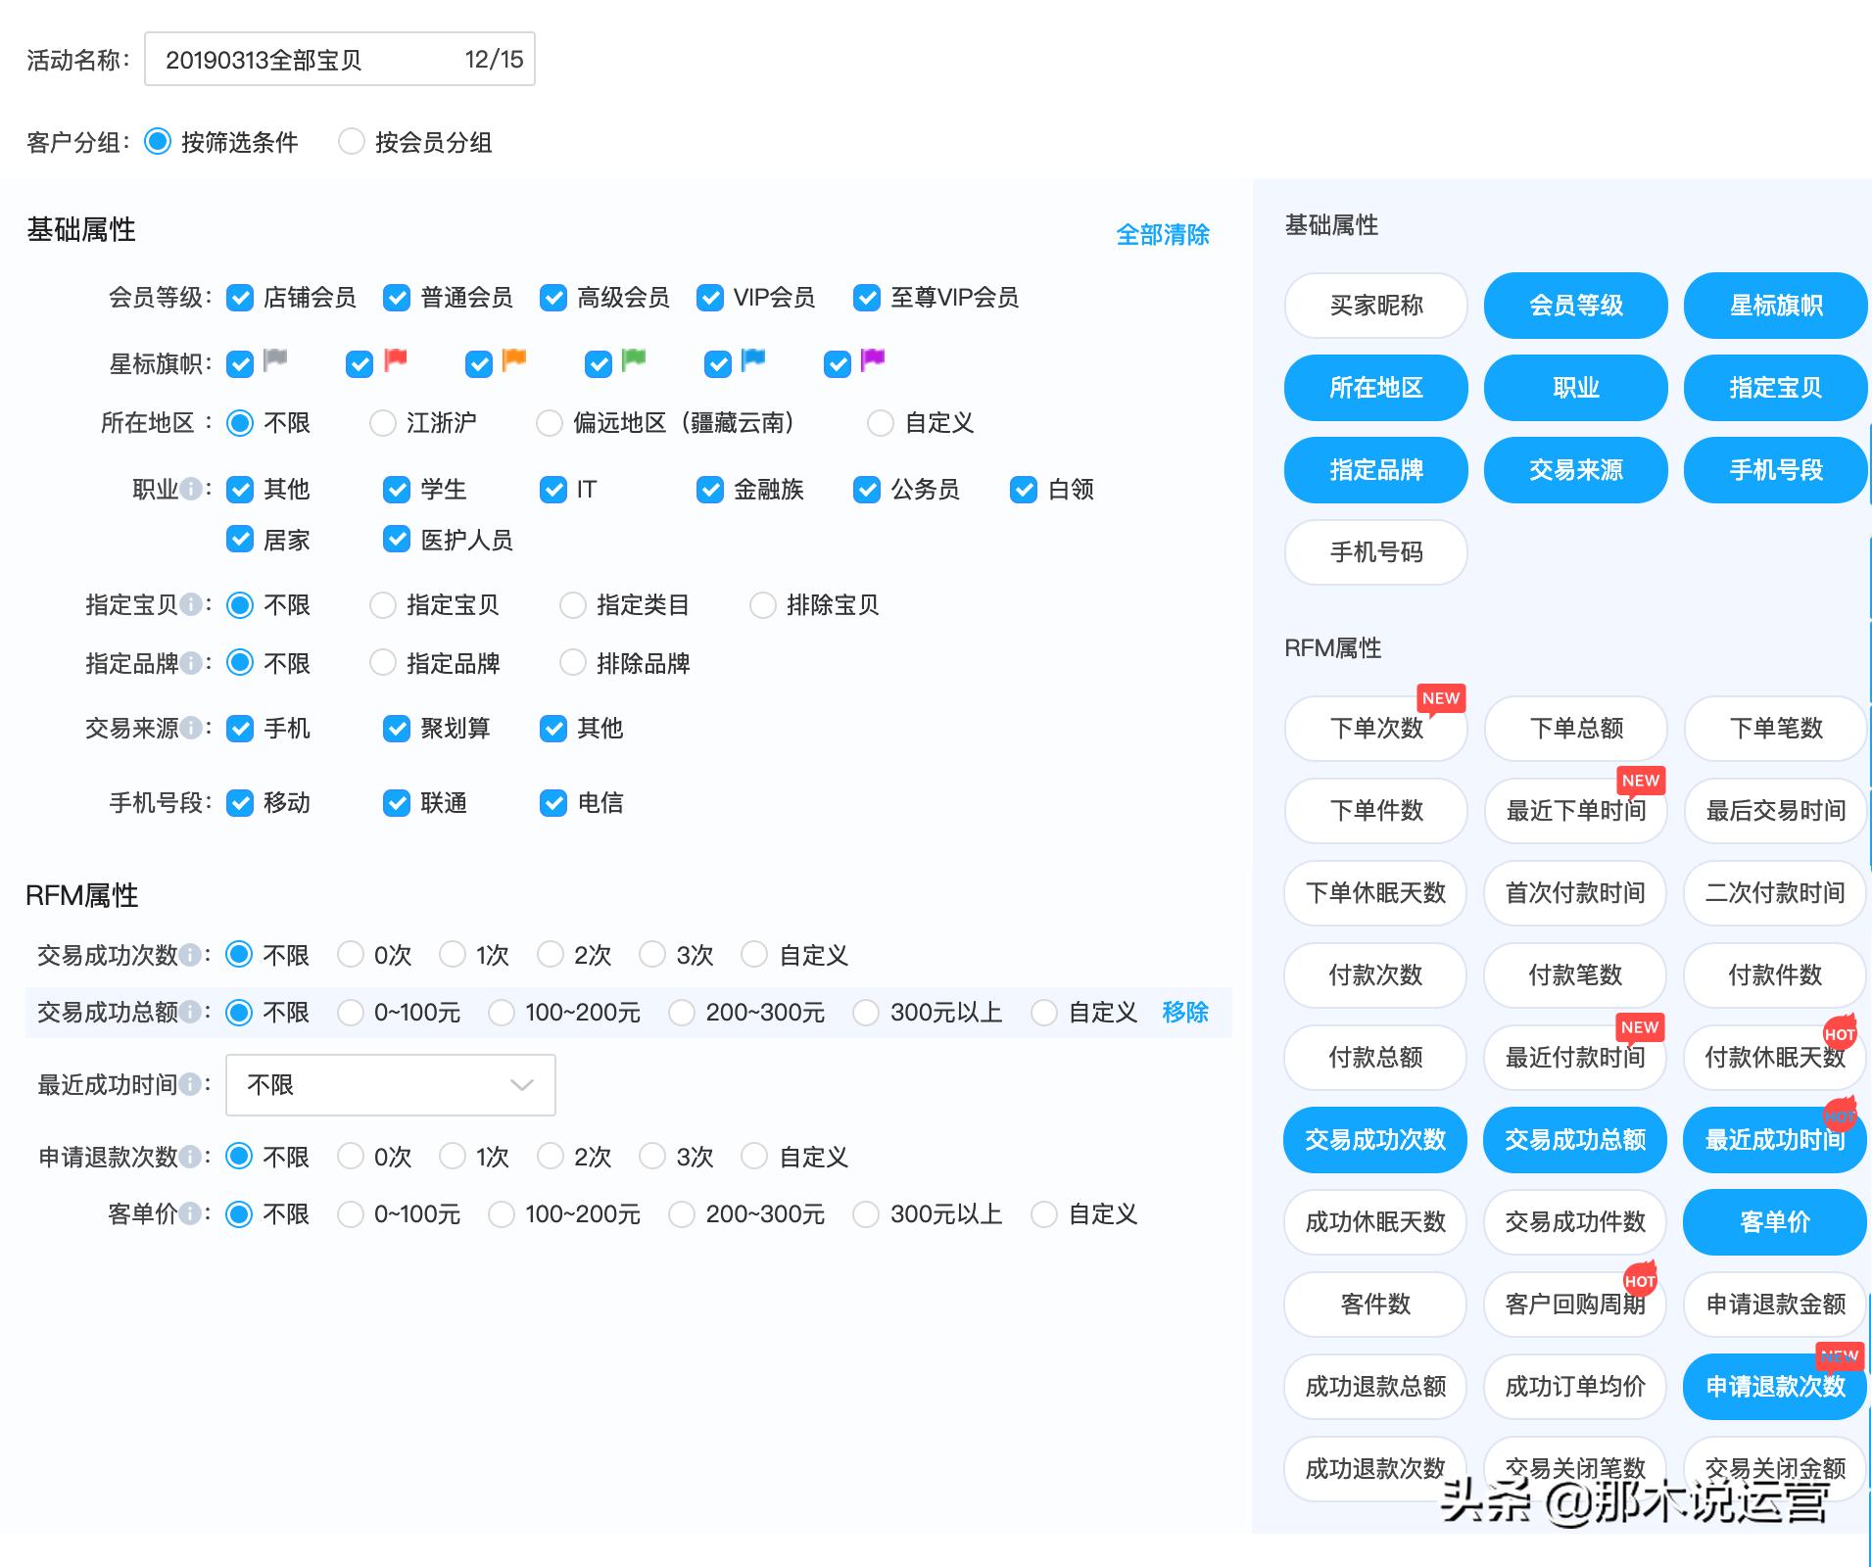
Task: Click the 客户回购周期 HOT tag
Action: click(x=1574, y=1305)
